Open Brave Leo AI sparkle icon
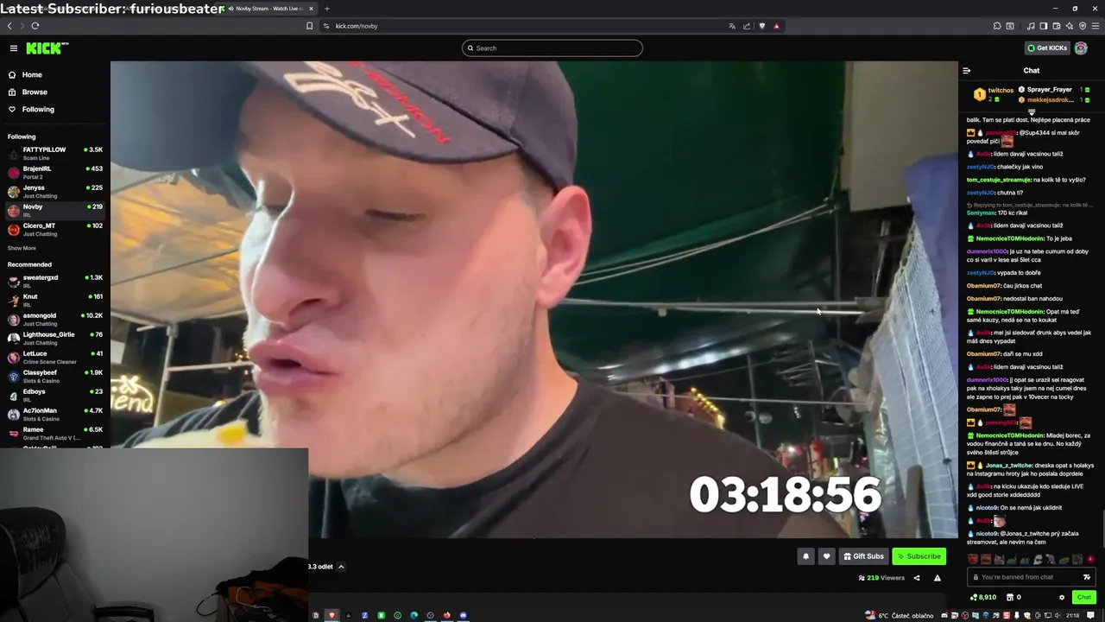Image resolution: width=1105 pixels, height=622 pixels. point(1070,26)
